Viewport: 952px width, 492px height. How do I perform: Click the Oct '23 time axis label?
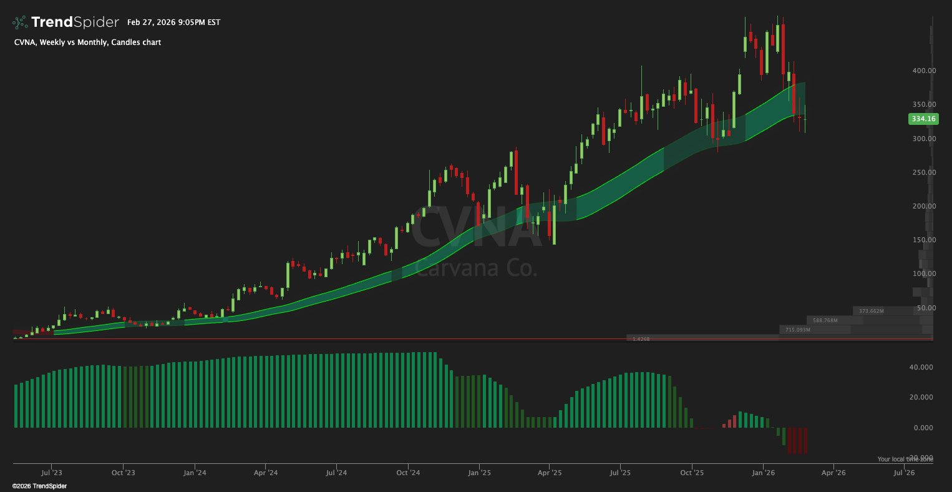[x=123, y=473]
